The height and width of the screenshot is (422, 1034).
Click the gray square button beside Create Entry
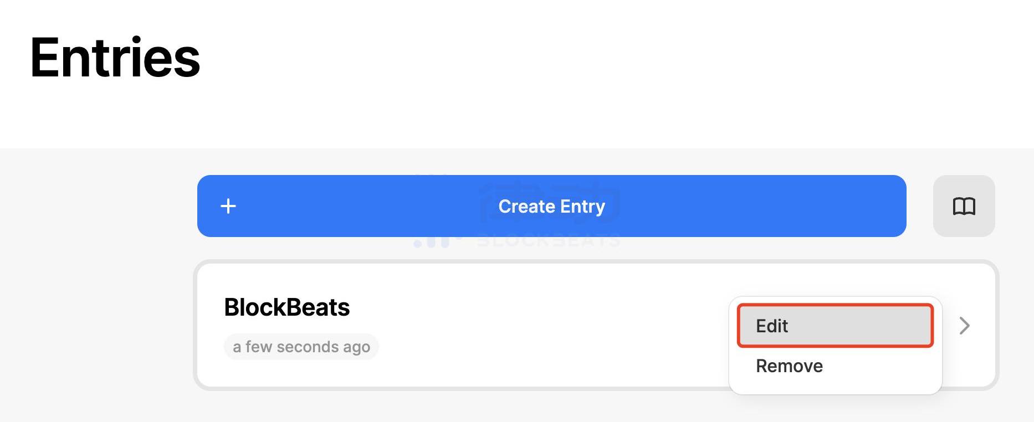point(964,207)
